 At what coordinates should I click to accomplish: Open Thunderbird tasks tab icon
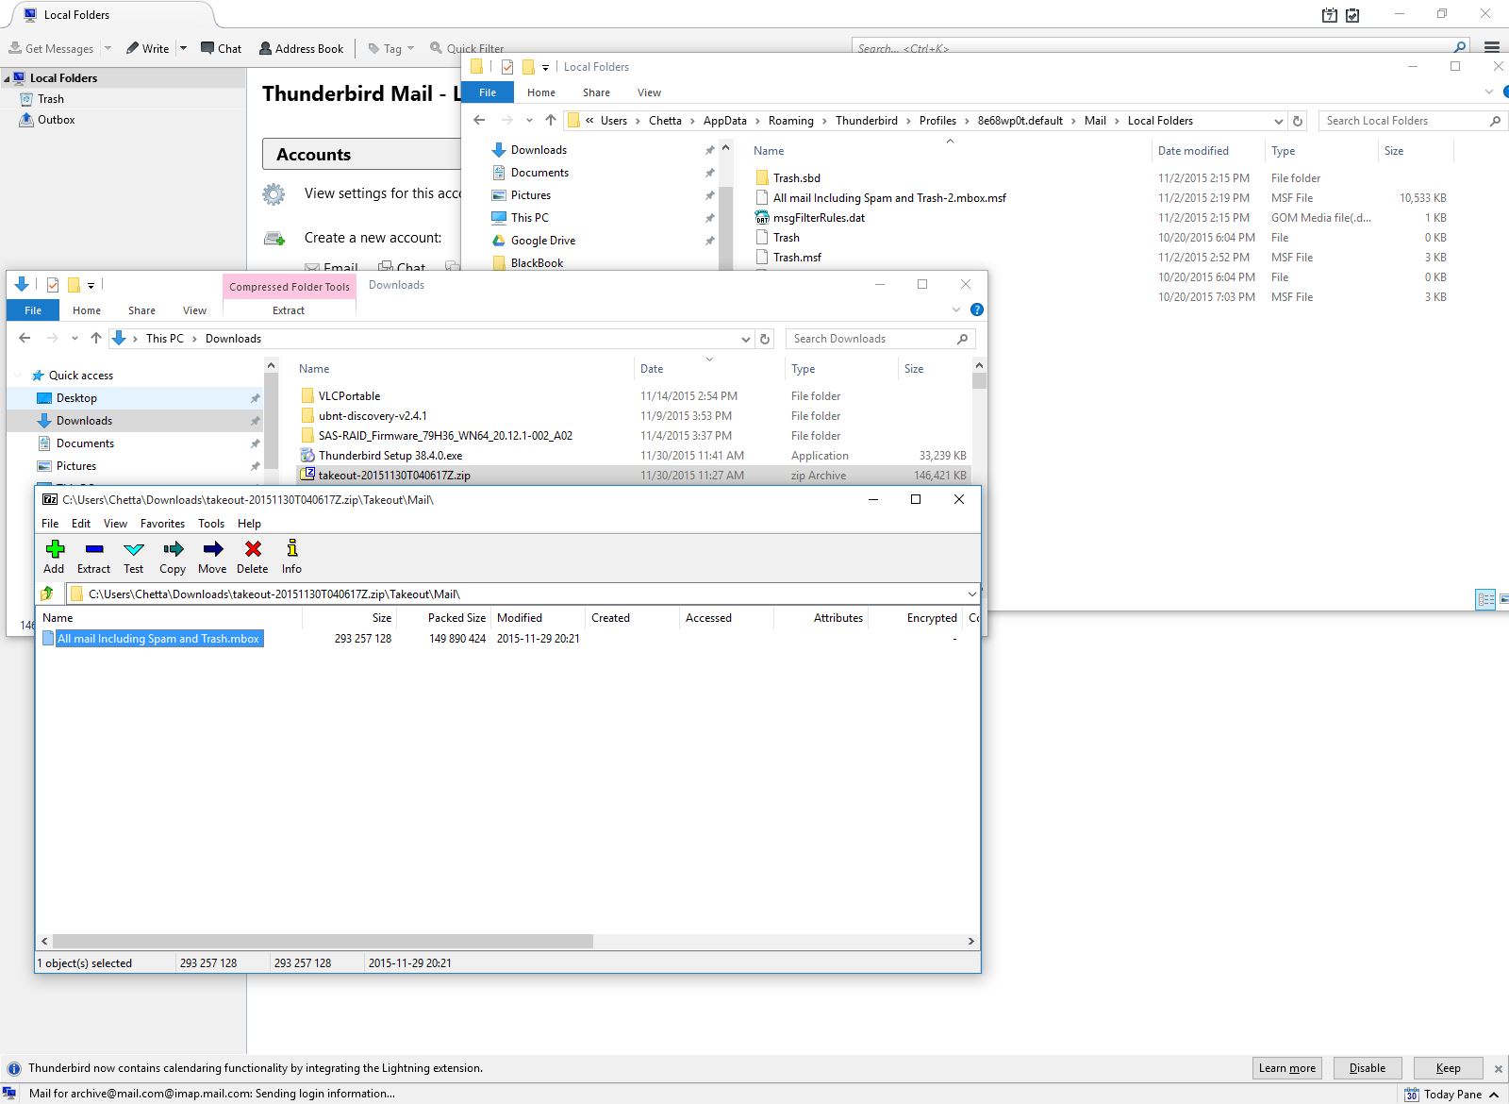pos(1352,15)
